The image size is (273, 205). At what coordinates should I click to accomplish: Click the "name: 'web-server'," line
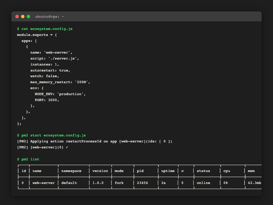click(51, 52)
